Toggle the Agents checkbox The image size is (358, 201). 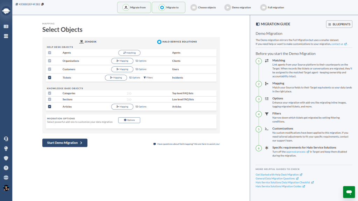tap(50, 53)
